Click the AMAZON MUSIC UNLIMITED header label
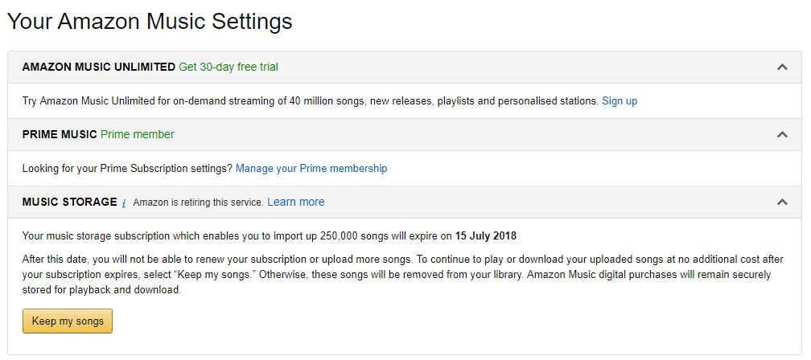The image size is (811, 360). (x=99, y=67)
